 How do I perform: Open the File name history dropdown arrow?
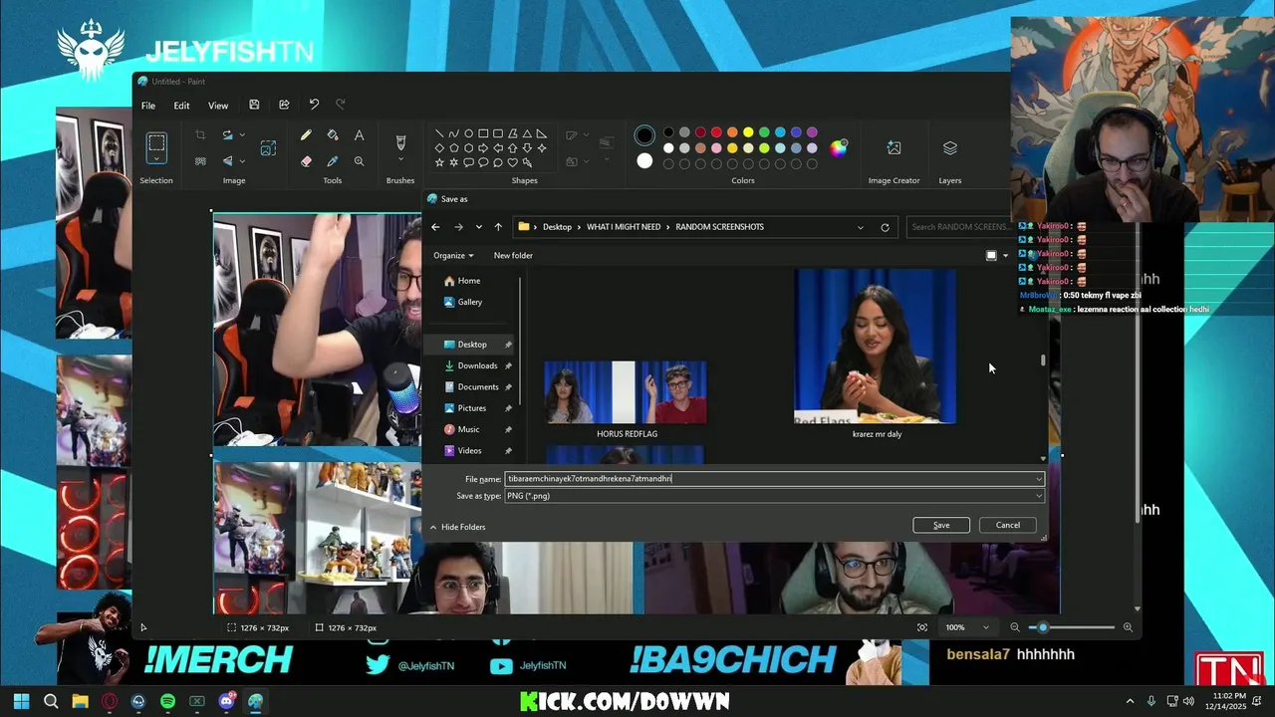point(1038,479)
